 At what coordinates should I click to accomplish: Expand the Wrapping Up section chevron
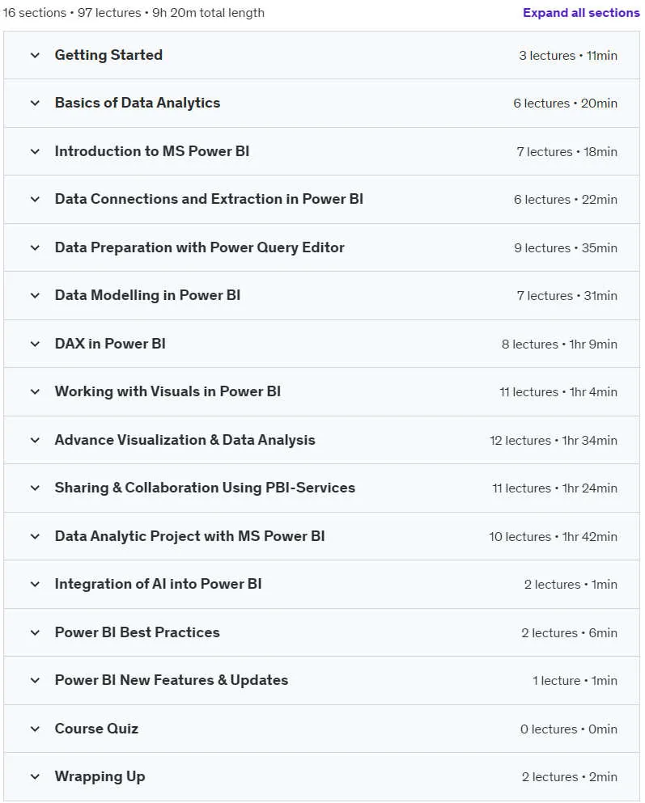click(x=35, y=777)
